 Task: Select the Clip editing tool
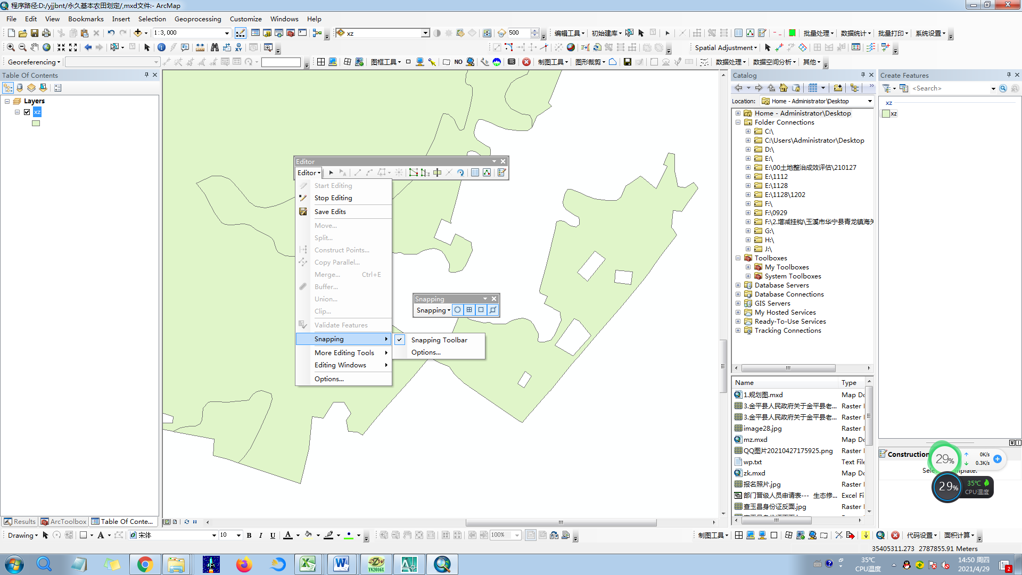[322, 311]
